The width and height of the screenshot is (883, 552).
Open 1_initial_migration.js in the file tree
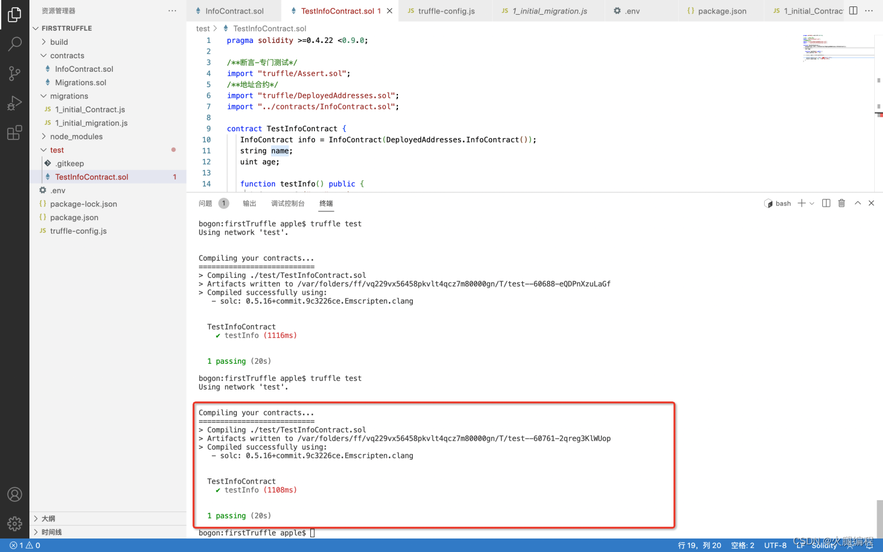coord(91,123)
